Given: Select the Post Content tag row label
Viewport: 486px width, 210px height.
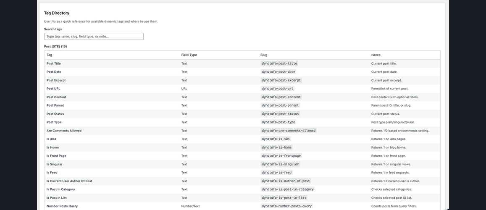Looking at the screenshot, I should (56, 97).
